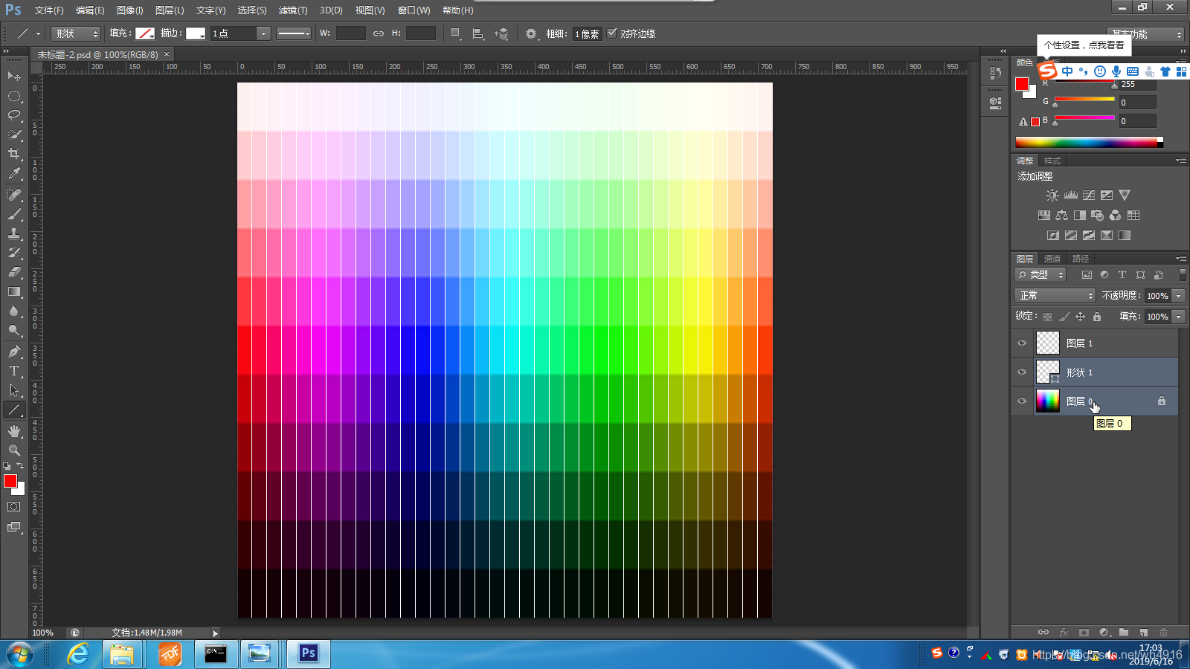Select the Hand tool
Image resolution: width=1190 pixels, height=669 pixels.
pyautogui.click(x=14, y=431)
